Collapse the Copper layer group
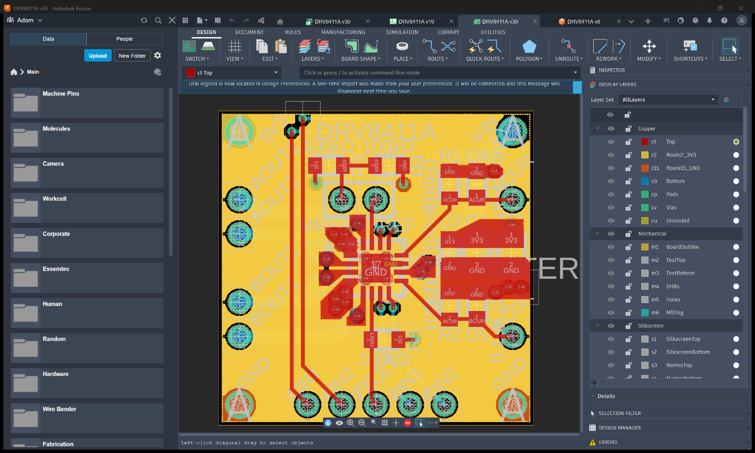755x453 pixels. tap(598, 129)
